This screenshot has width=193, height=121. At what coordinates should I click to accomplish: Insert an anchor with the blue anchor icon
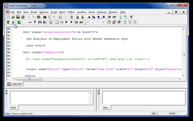[13, 22]
